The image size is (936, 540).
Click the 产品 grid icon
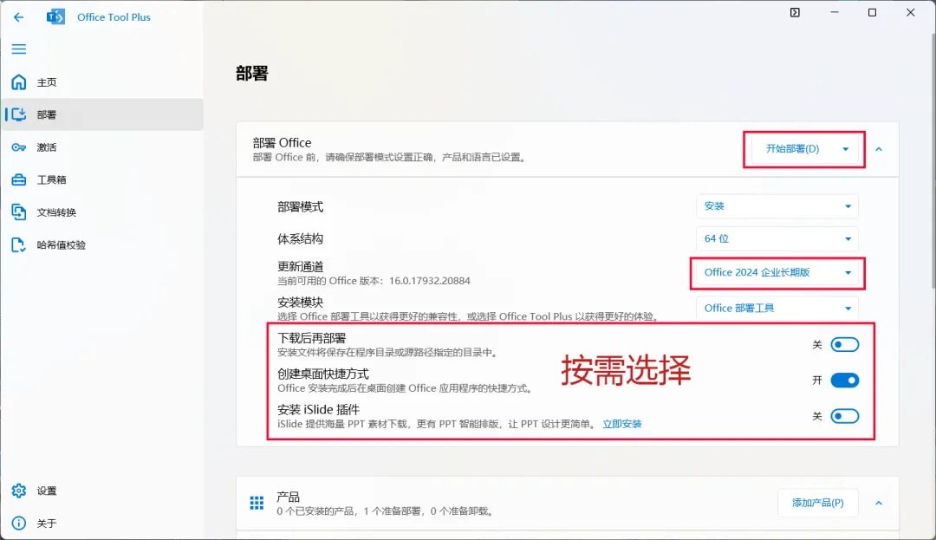pos(257,503)
